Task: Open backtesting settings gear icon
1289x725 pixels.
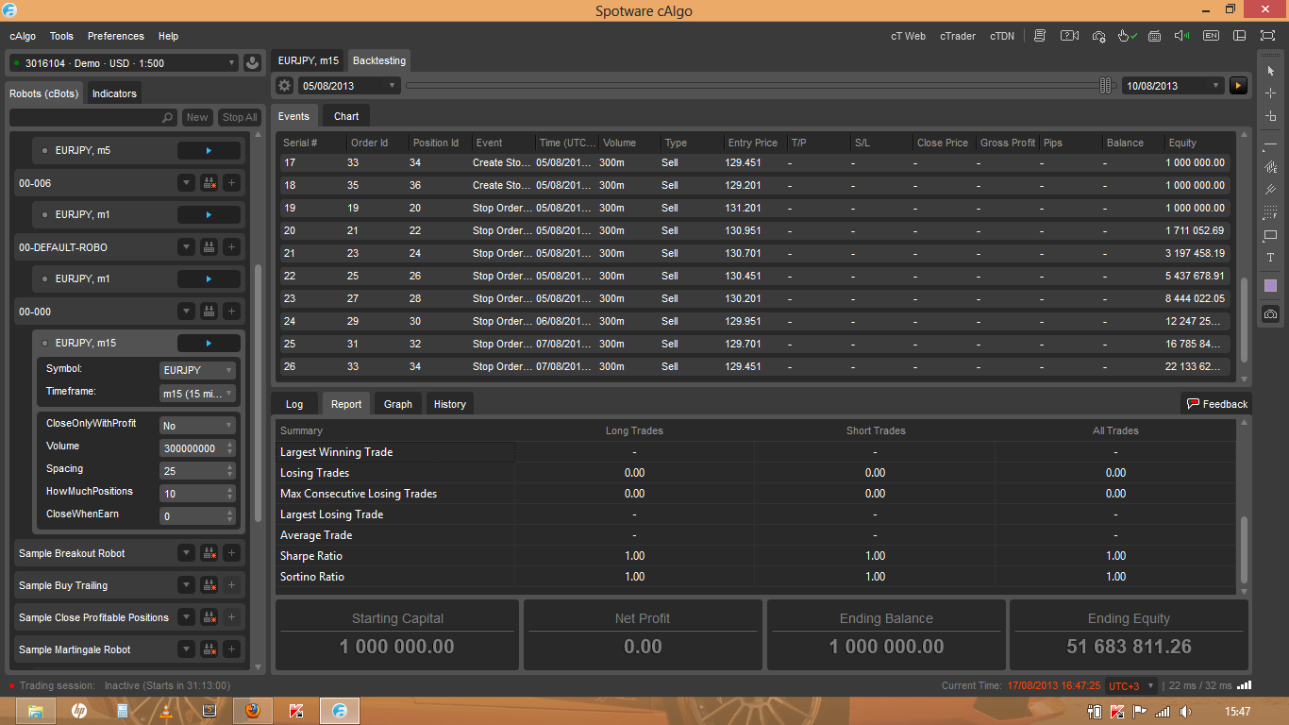Action: [x=285, y=86]
